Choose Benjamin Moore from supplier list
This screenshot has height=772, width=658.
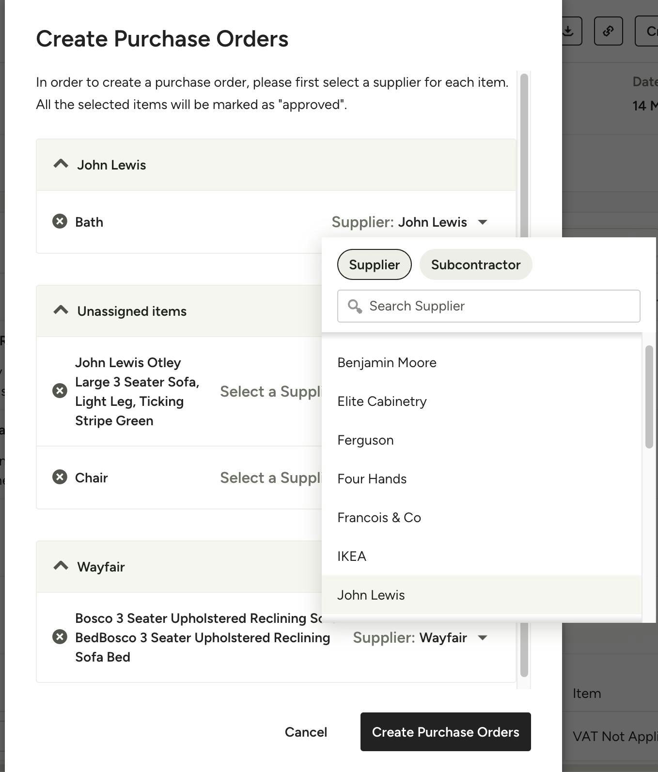[x=482, y=363]
